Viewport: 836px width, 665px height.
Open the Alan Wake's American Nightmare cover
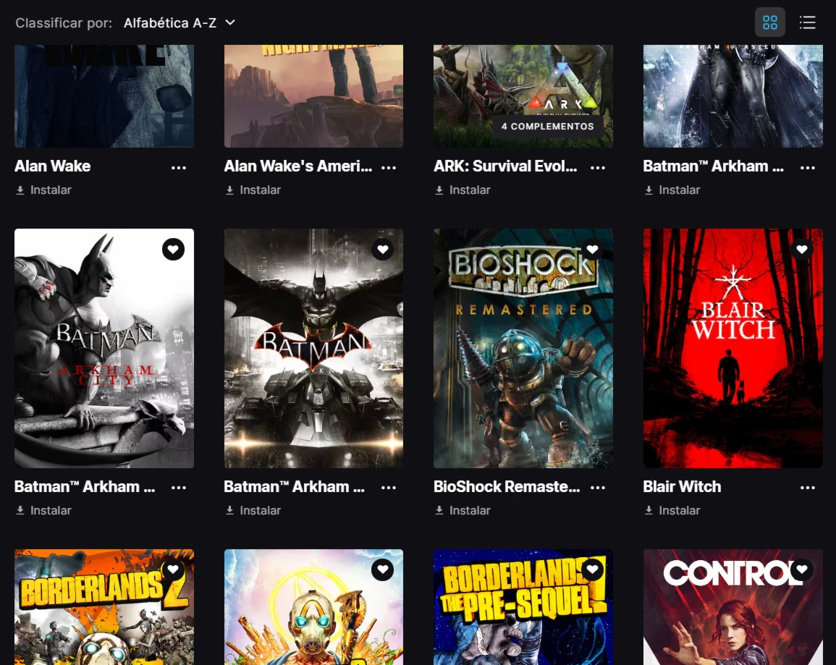point(313,96)
